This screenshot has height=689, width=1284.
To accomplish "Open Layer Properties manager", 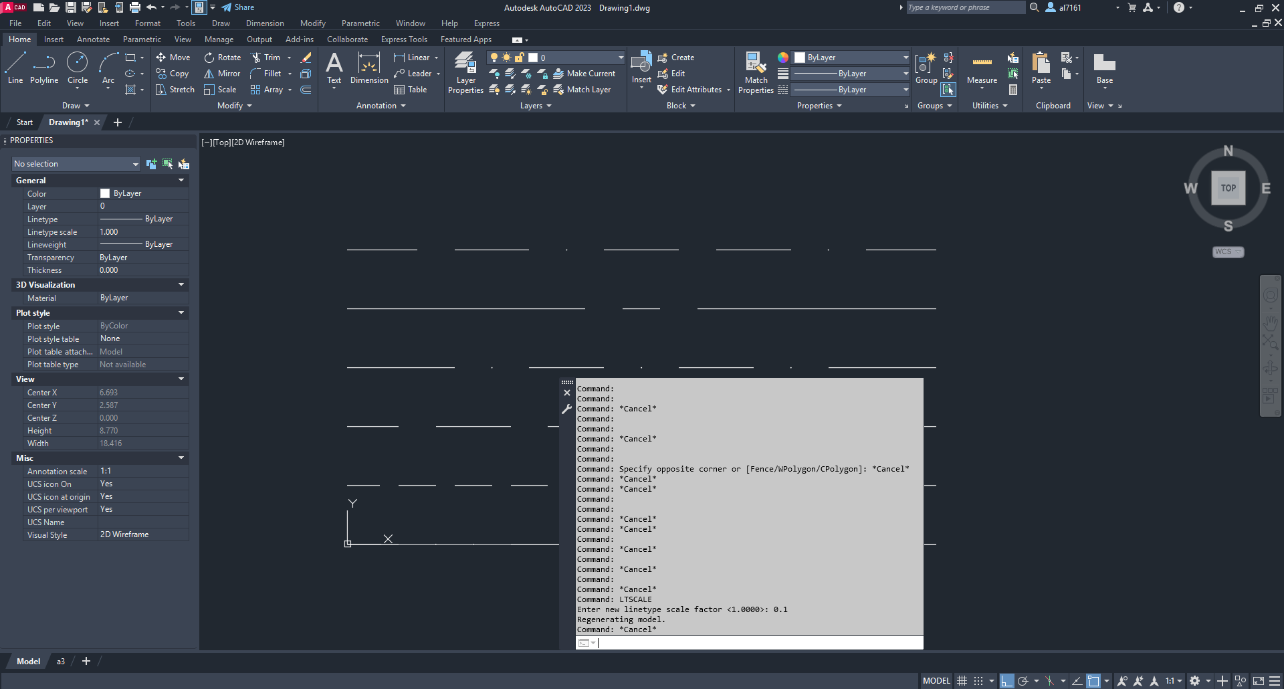I will [465, 72].
